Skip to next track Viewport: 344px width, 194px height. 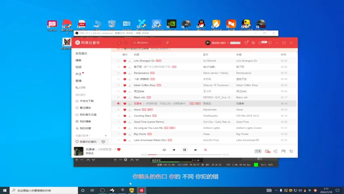(196, 150)
